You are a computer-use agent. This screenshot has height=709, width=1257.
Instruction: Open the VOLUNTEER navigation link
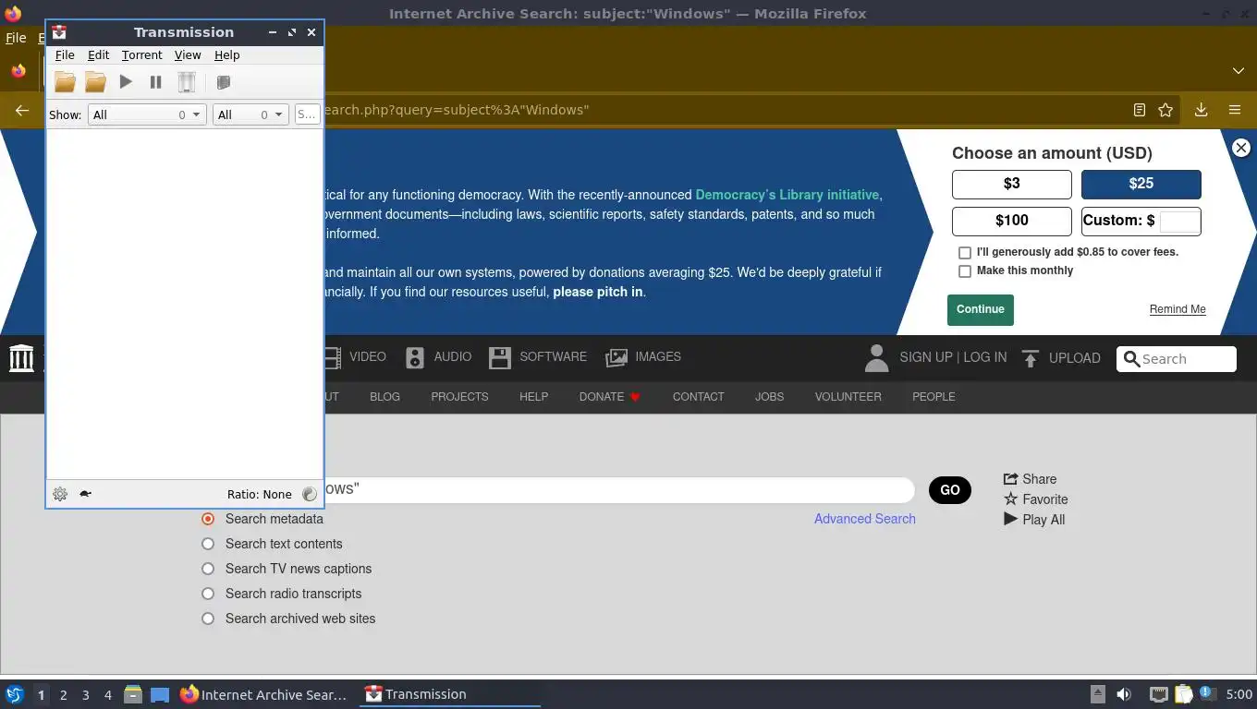(848, 397)
